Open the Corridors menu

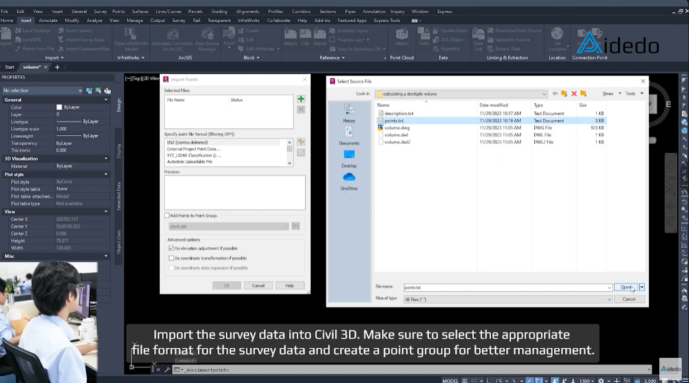301,11
